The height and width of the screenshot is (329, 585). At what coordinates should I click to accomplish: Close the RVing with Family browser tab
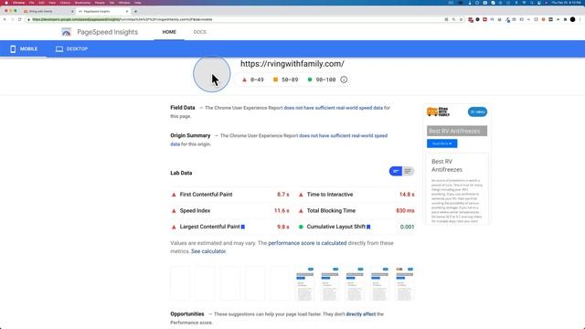(x=72, y=11)
